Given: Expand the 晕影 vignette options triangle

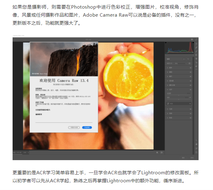Looking at the screenshot, I should pos(190,97).
